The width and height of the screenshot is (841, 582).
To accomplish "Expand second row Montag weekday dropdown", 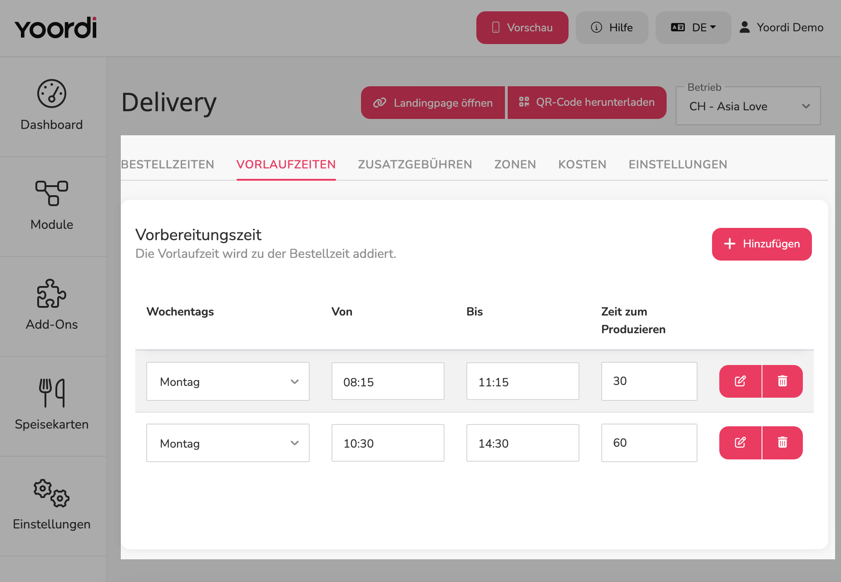I will tap(228, 443).
